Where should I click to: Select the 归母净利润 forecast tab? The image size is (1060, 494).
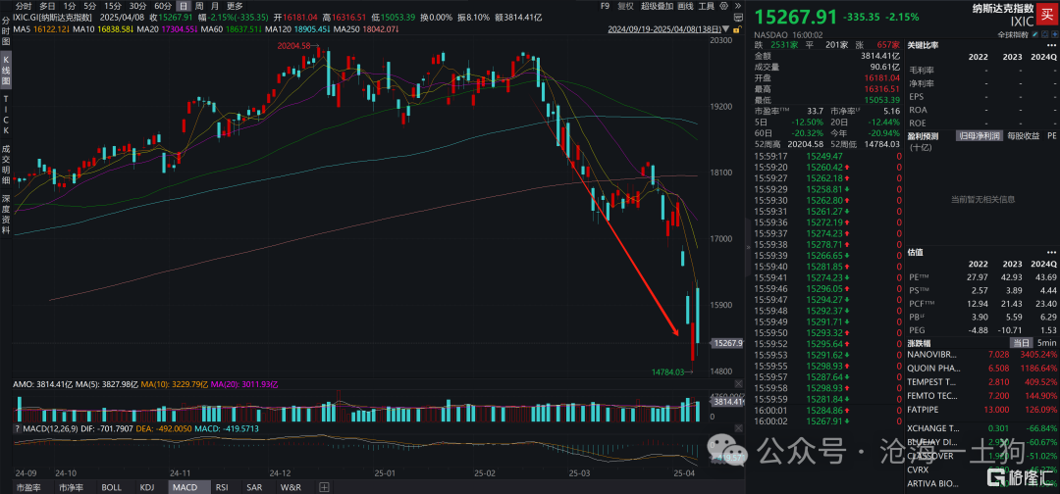tap(979, 135)
